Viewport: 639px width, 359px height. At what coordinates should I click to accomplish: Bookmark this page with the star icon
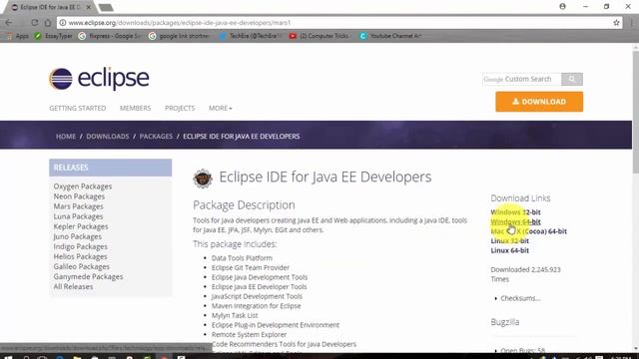pyautogui.click(x=616, y=23)
